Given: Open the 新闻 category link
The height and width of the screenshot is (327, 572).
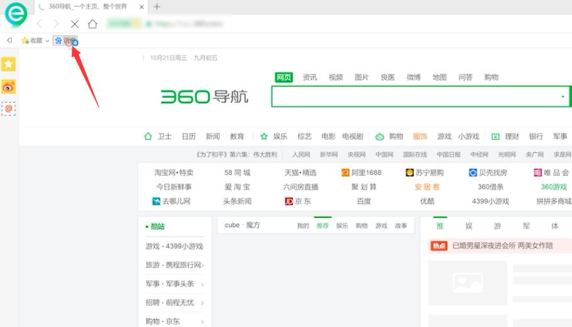Looking at the screenshot, I should tap(212, 137).
